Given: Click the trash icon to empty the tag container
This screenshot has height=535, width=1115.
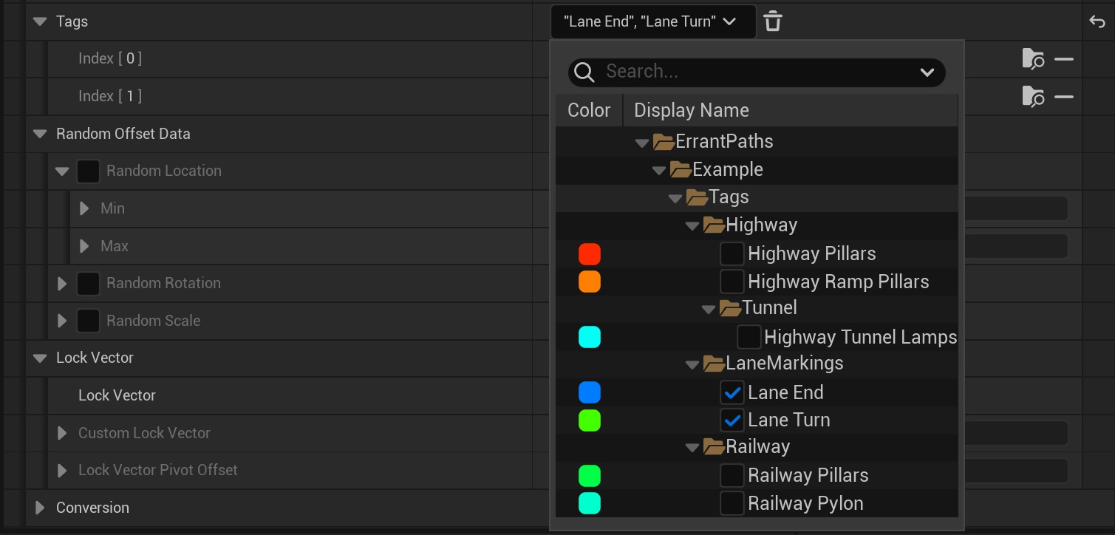Looking at the screenshot, I should [x=772, y=21].
